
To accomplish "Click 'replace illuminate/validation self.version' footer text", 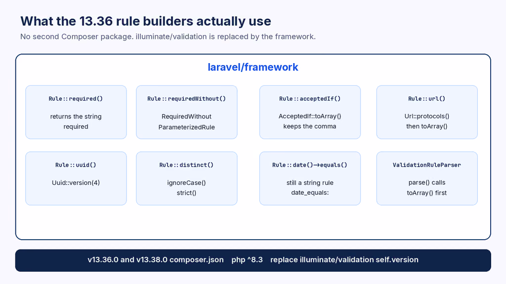I will tap(344, 260).
